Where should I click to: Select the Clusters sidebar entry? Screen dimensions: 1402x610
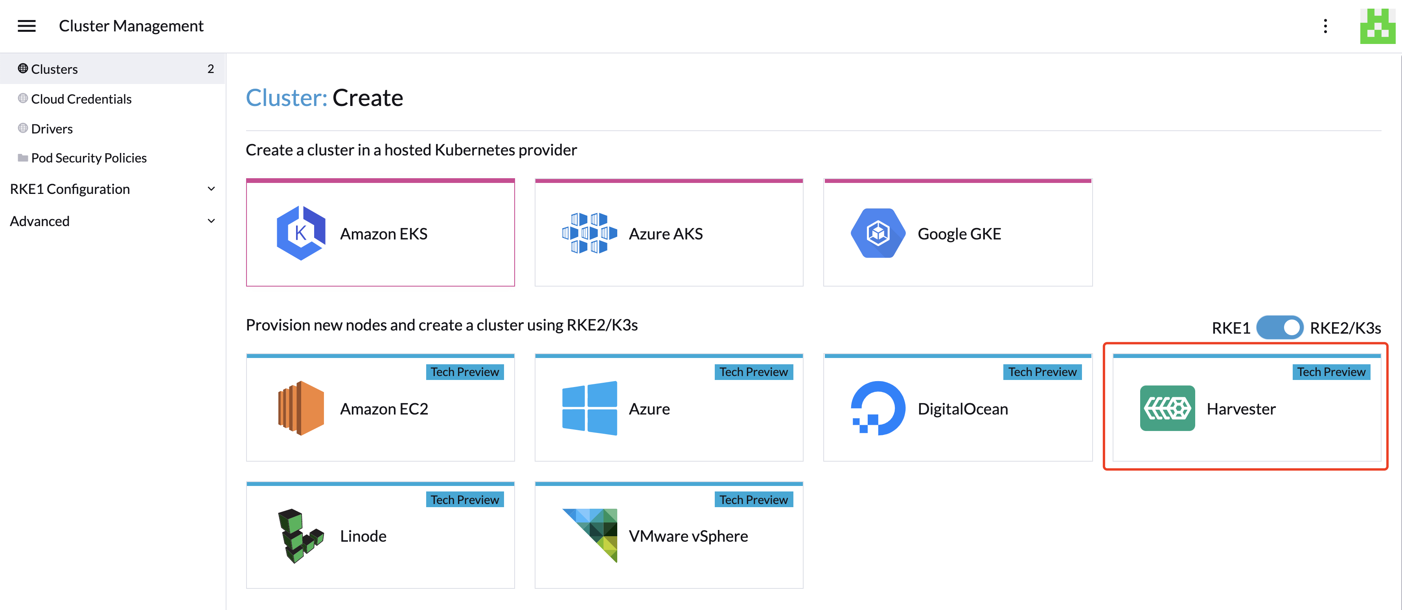(113, 69)
